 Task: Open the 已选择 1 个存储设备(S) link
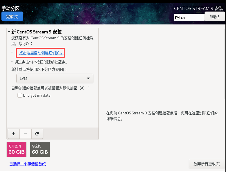tap(28, 164)
